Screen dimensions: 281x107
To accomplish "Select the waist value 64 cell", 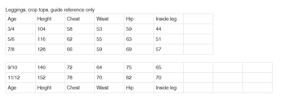I will (109, 68).
